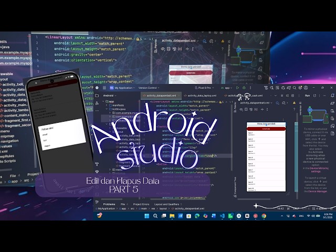Open the user account profile icon
The image size is (336, 252).
(306, 88)
